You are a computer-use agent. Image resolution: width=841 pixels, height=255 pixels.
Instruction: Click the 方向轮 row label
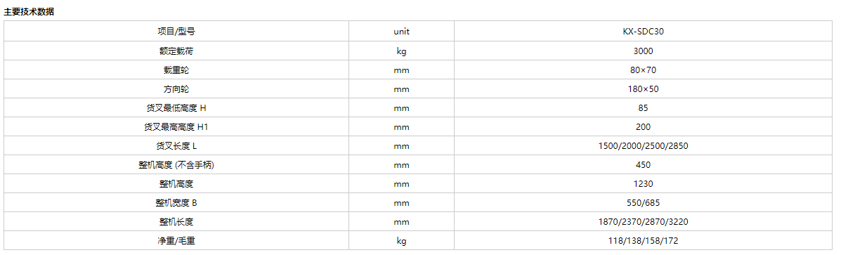[x=176, y=89]
